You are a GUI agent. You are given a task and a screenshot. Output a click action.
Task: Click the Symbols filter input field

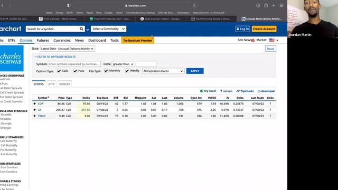click(x=74, y=64)
